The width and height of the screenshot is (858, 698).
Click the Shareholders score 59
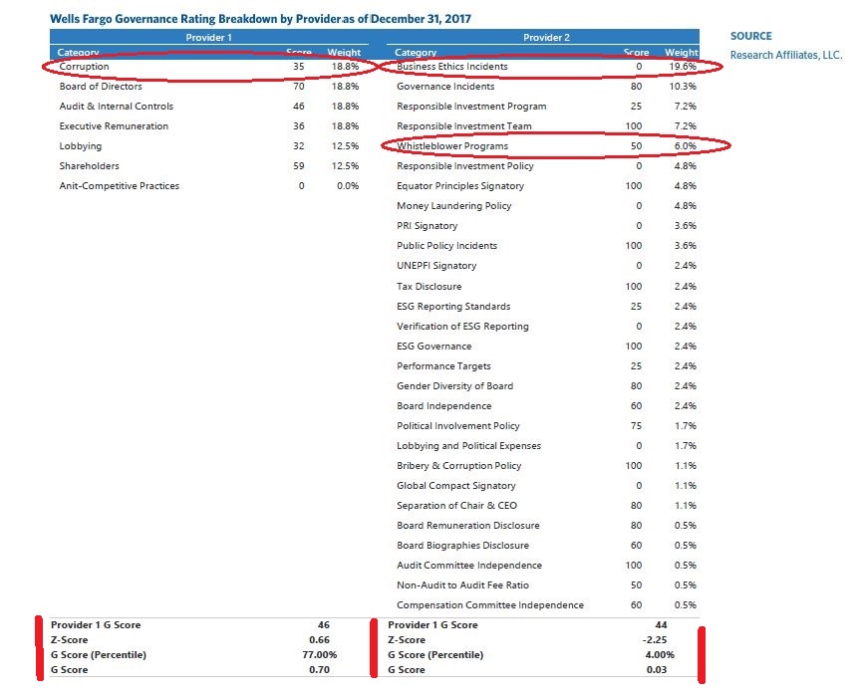pos(298,166)
